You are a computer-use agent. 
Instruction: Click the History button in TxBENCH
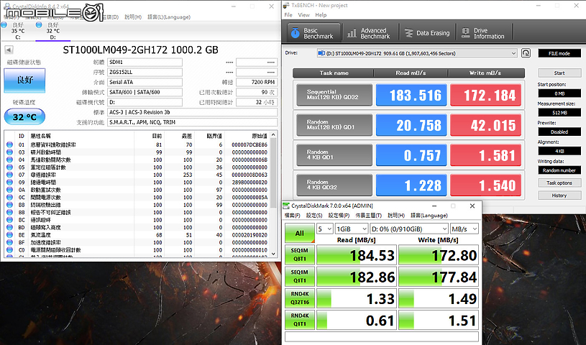559,195
